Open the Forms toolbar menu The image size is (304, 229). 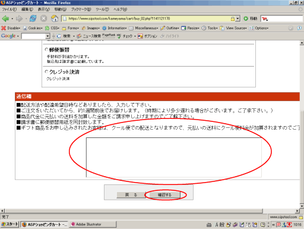click(71, 28)
